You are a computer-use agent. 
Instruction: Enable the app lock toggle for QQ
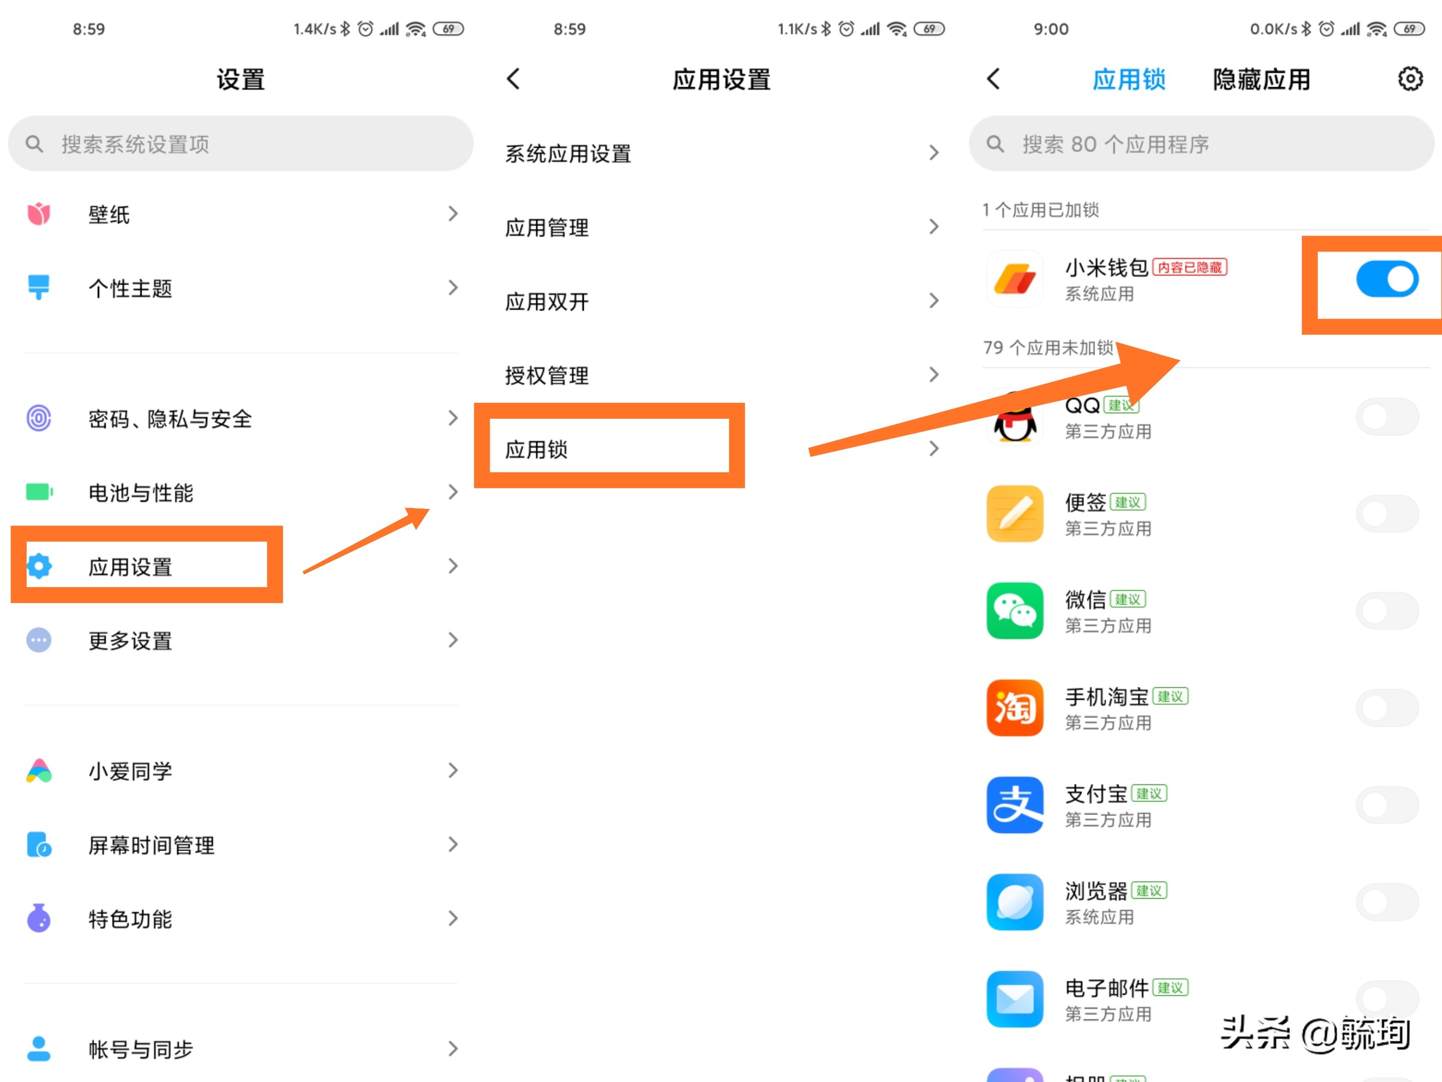[1386, 415]
